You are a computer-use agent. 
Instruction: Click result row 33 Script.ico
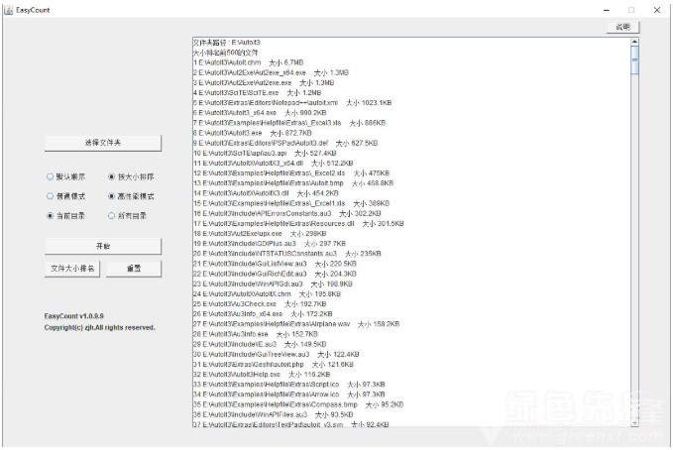(x=288, y=385)
